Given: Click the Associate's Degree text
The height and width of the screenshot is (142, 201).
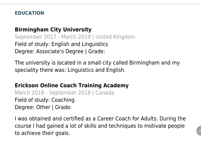Looking at the screenshot, I should (59, 51).
